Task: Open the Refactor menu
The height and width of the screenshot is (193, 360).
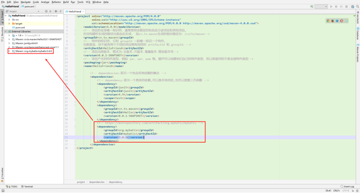Action: (56, 2)
